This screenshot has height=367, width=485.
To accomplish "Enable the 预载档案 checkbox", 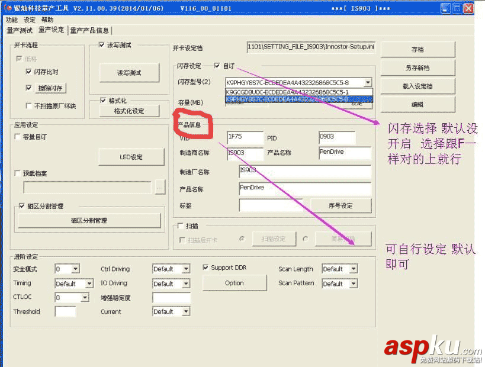I will pos(18,173).
